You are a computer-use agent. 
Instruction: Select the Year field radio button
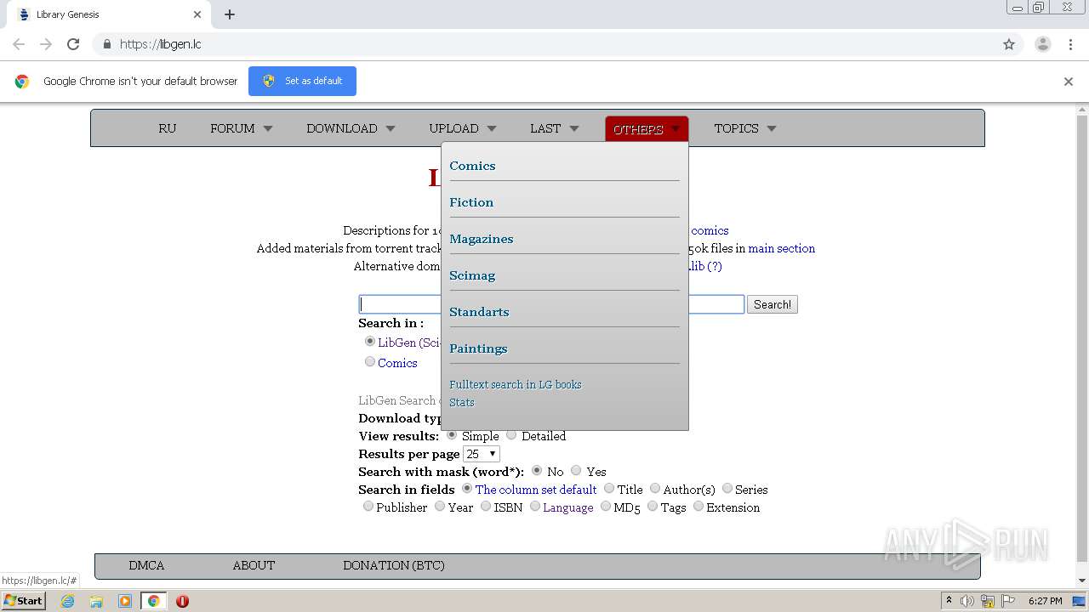[440, 506]
